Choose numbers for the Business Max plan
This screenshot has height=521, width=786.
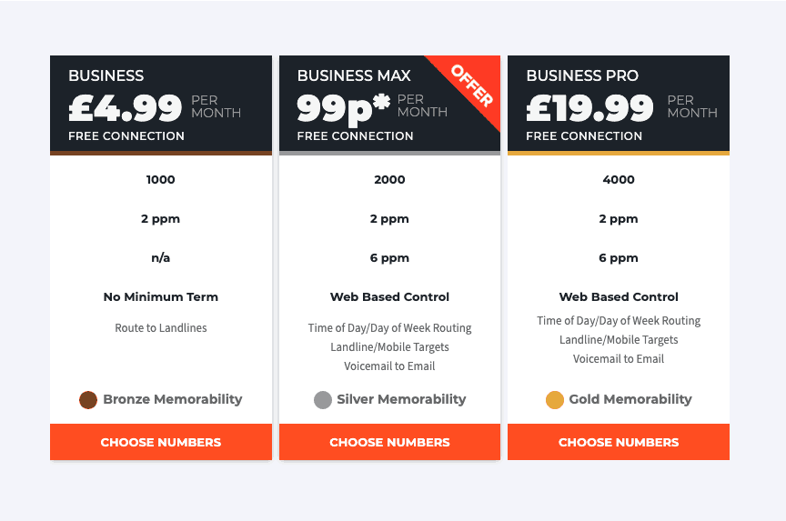[x=389, y=442]
